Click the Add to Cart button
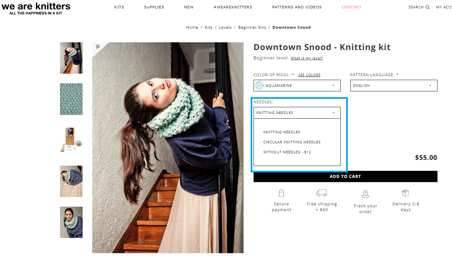Image resolution: width=452 pixels, height=258 pixels. [x=345, y=176]
